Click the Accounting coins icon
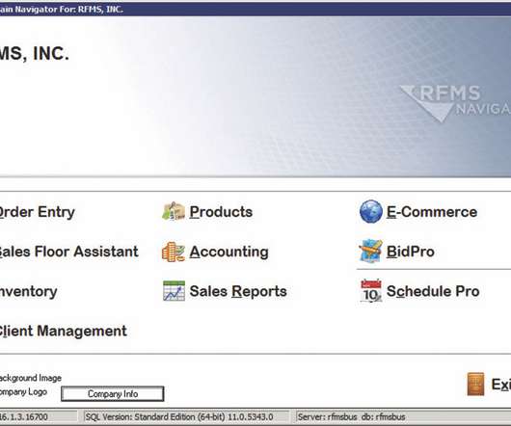The width and height of the screenshot is (511, 426). coord(174,252)
